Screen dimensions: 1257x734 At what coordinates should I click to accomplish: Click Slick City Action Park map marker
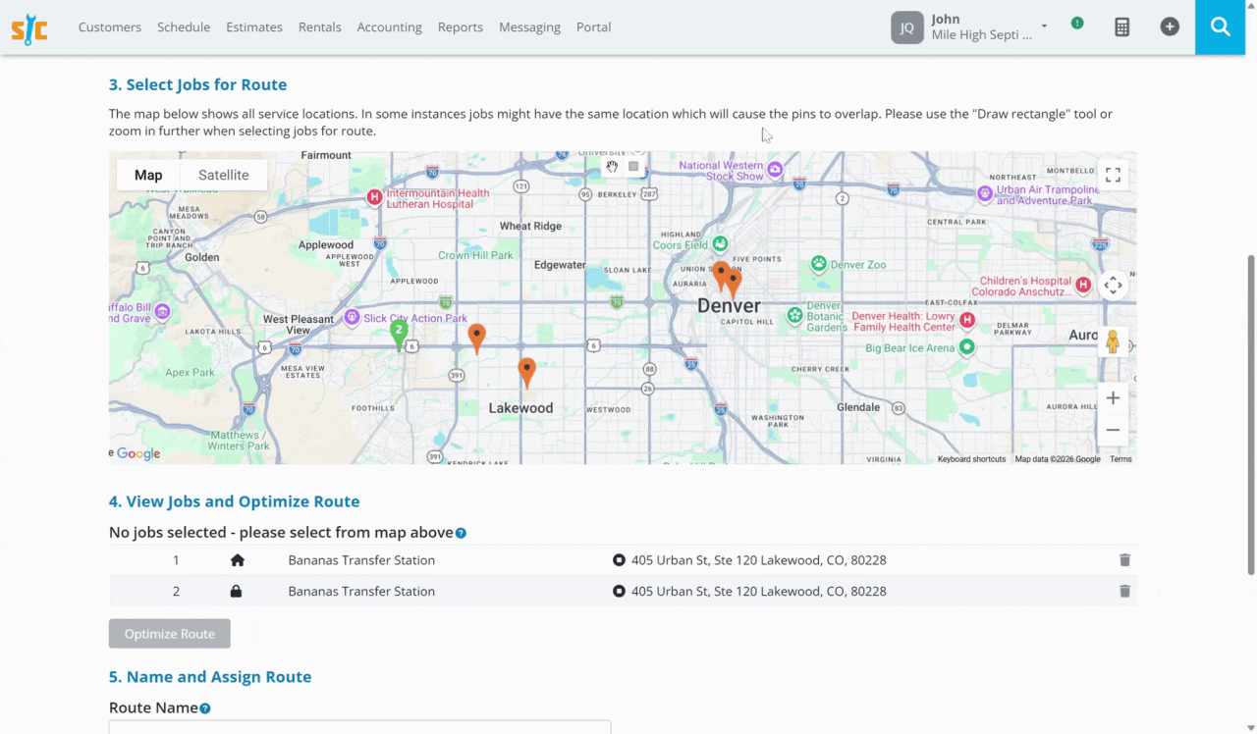352,318
